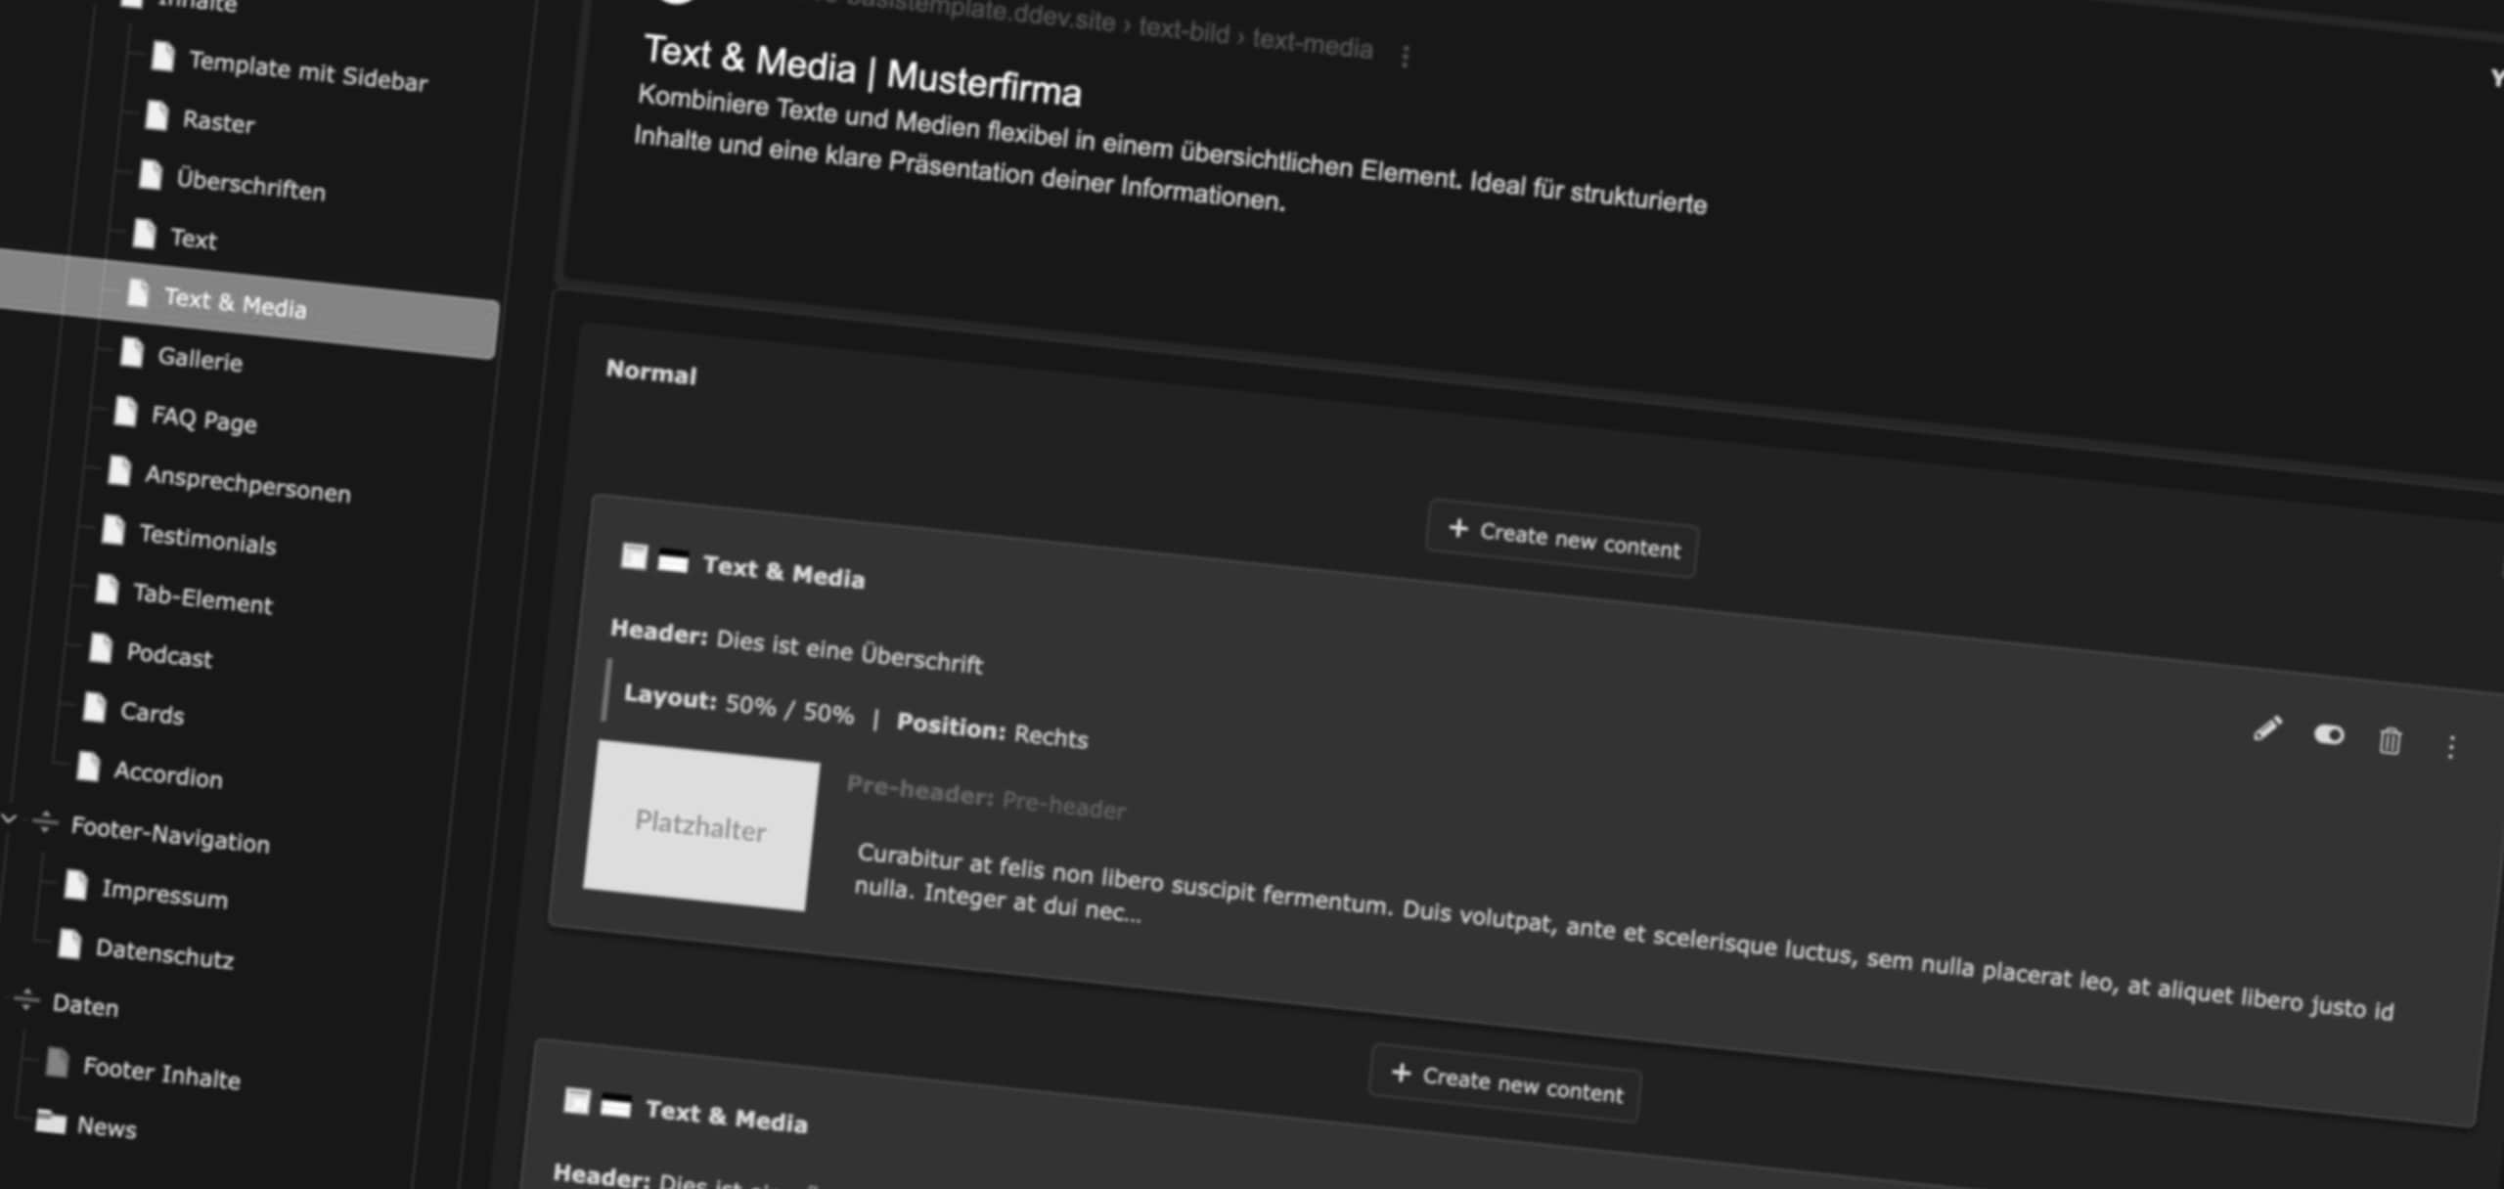The width and height of the screenshot is (2504, 1189).
Task: Click the Footer-Navigation divider icon
Action: point(45,822)
